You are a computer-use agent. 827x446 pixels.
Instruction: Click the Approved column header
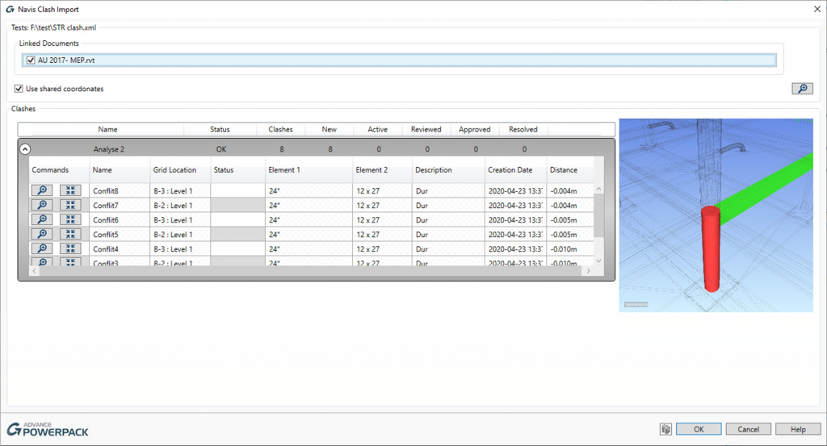475,129
